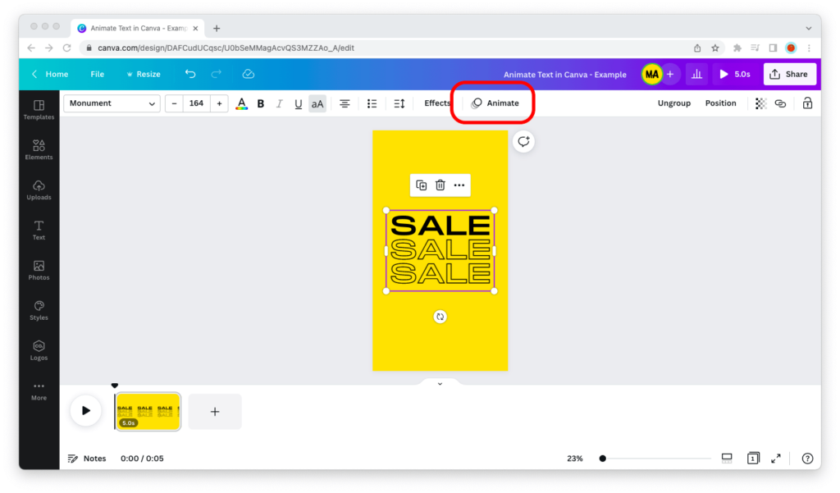Open the help question mark
Screen dimensions: 840x493
807,459
